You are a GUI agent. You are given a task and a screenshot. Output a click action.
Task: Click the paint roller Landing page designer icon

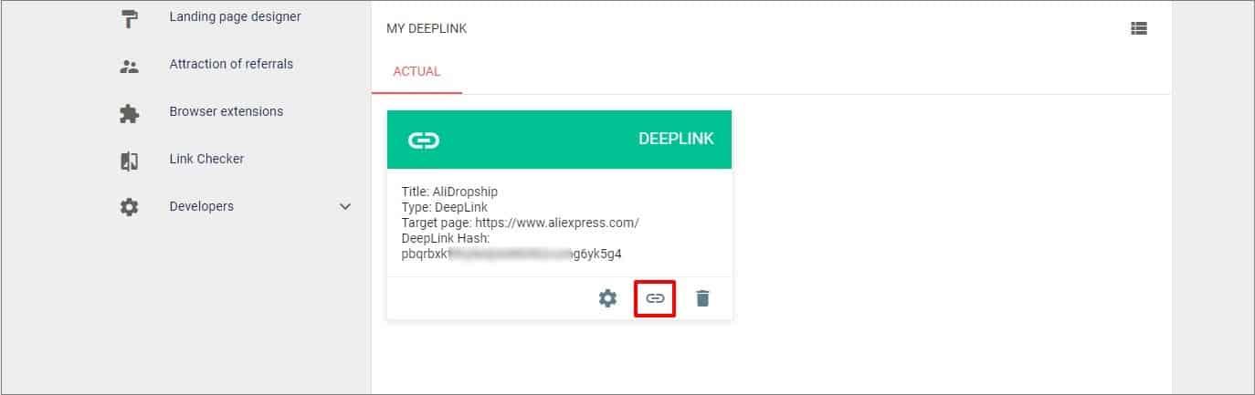pyautogui.click(x=130, y=19)
